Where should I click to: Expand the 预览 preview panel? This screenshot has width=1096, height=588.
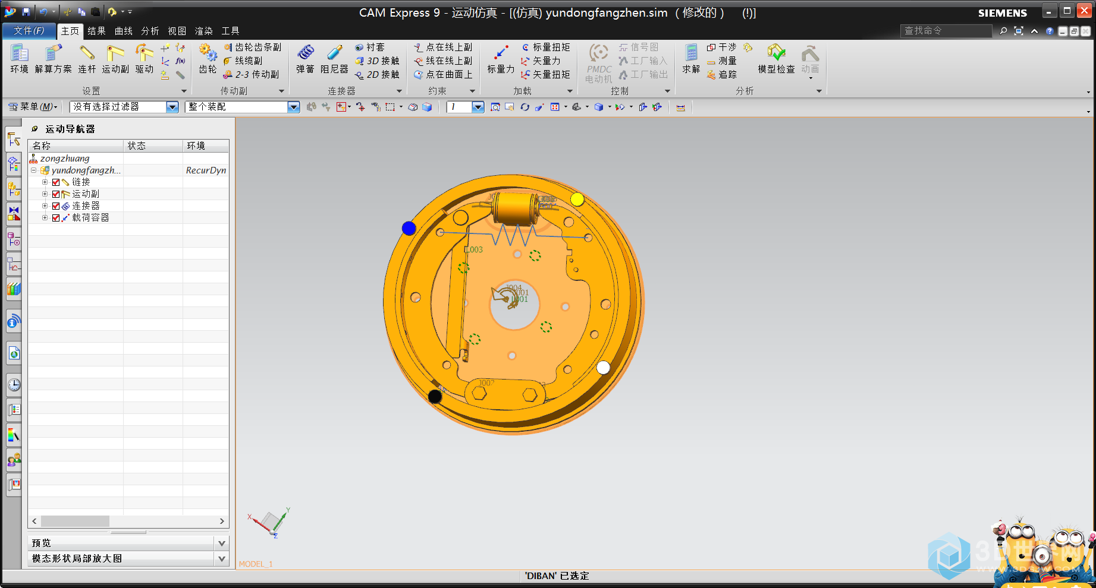click(221, 543)
